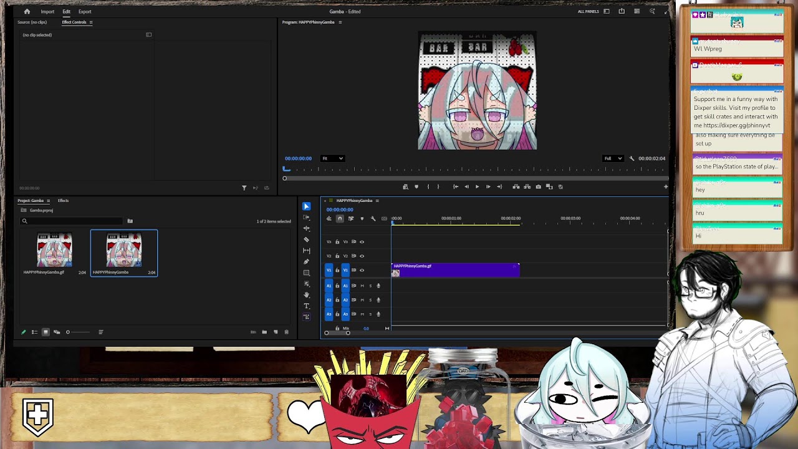
Task: Go to Out point in Program Monitor
Action: [x=499, y=186]
